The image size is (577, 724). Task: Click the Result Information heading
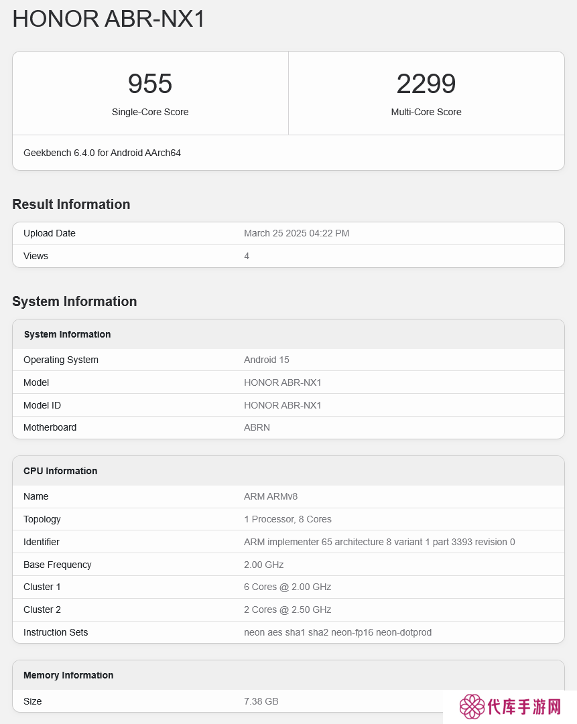click(71, 204)
